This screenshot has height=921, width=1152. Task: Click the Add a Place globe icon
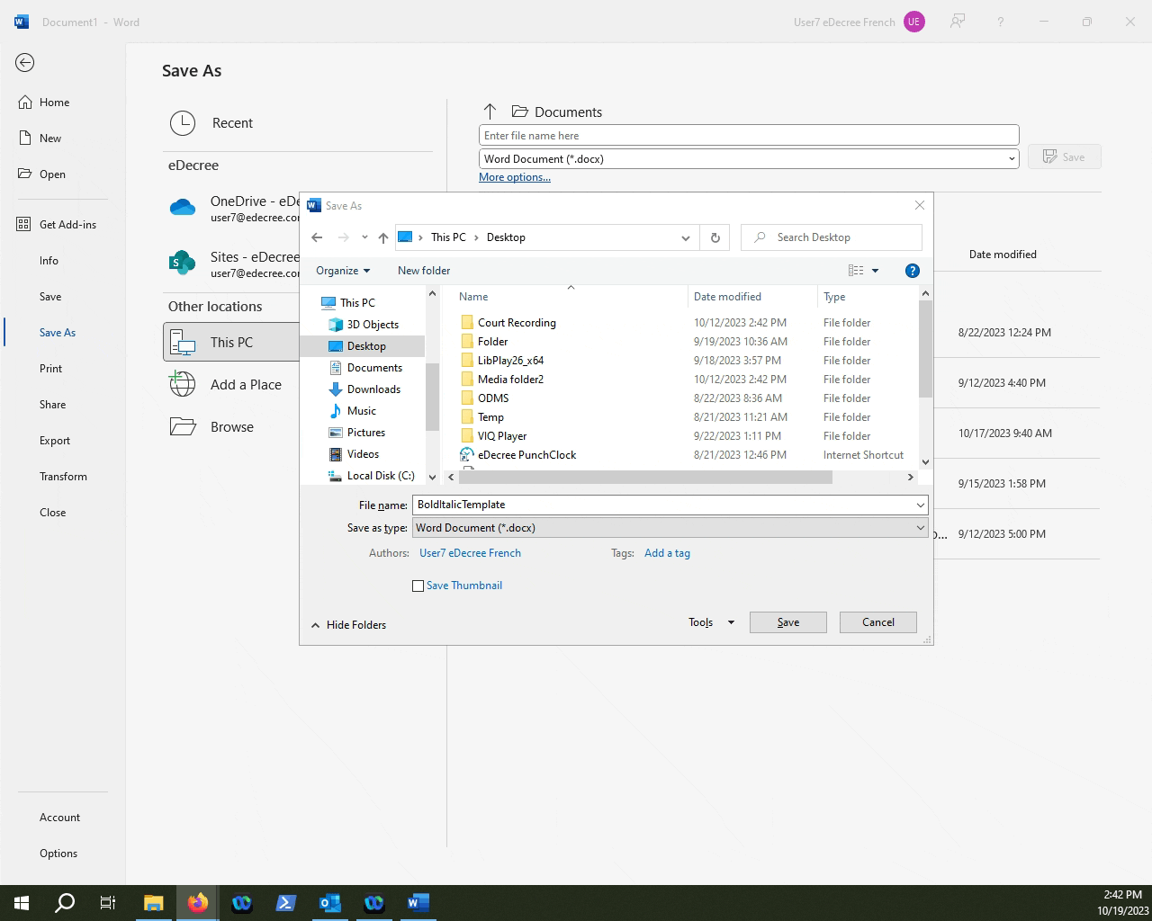(x=183, y=384)
